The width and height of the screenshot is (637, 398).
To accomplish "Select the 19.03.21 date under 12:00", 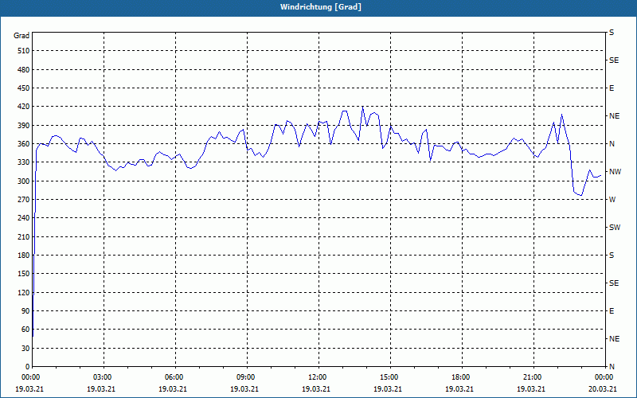I will tap(315, 388).
